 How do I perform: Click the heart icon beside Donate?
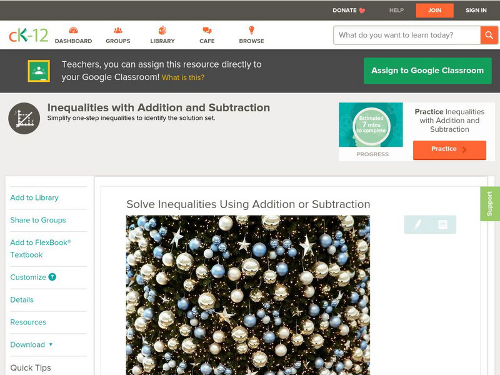(362, 11)
